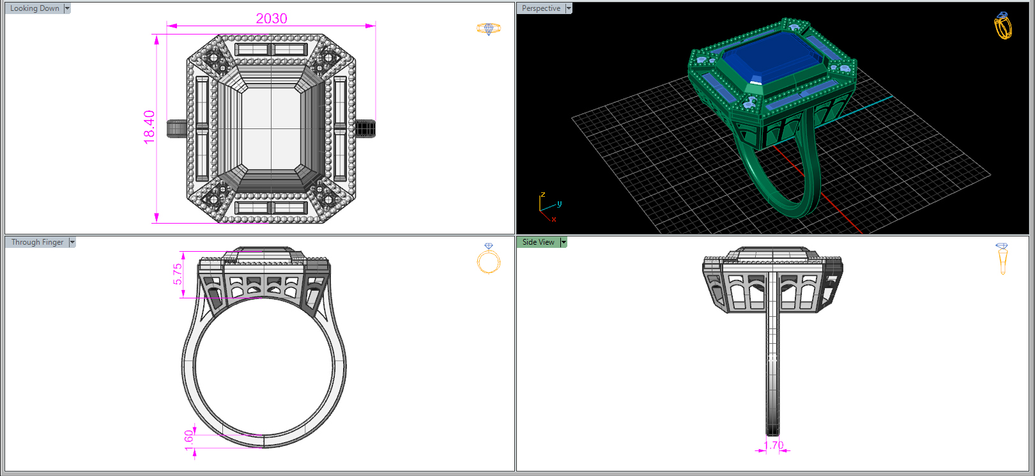Click the ring icon in Through Finger viewport
Image resolution: width=1035 pixels, height=476 pixels.
click(489, 258)
